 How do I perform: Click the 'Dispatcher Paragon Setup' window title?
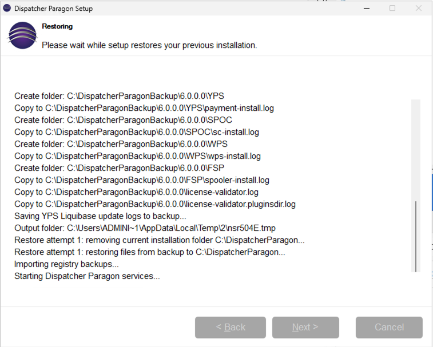click(53, 9)
